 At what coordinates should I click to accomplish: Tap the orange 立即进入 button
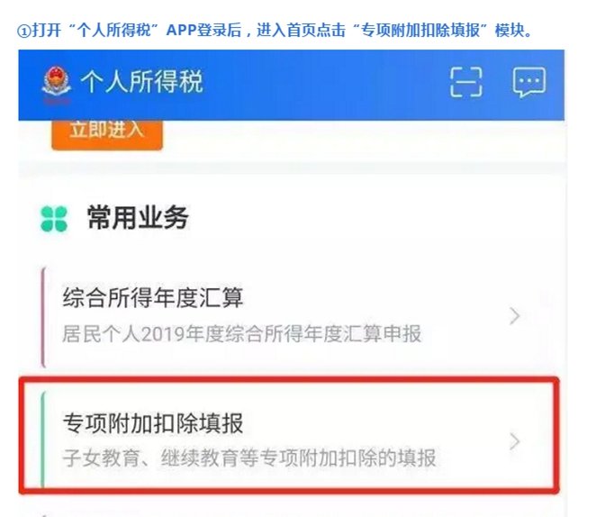coord(107,134)
